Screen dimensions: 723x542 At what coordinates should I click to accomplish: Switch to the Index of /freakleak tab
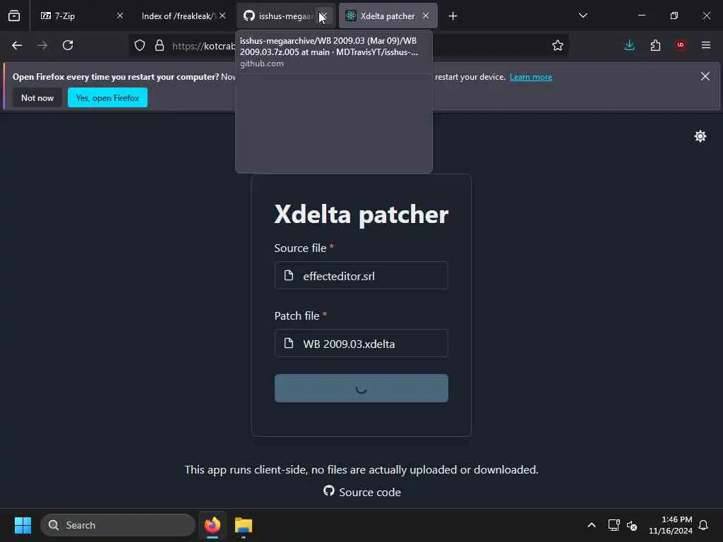point(184,16)
